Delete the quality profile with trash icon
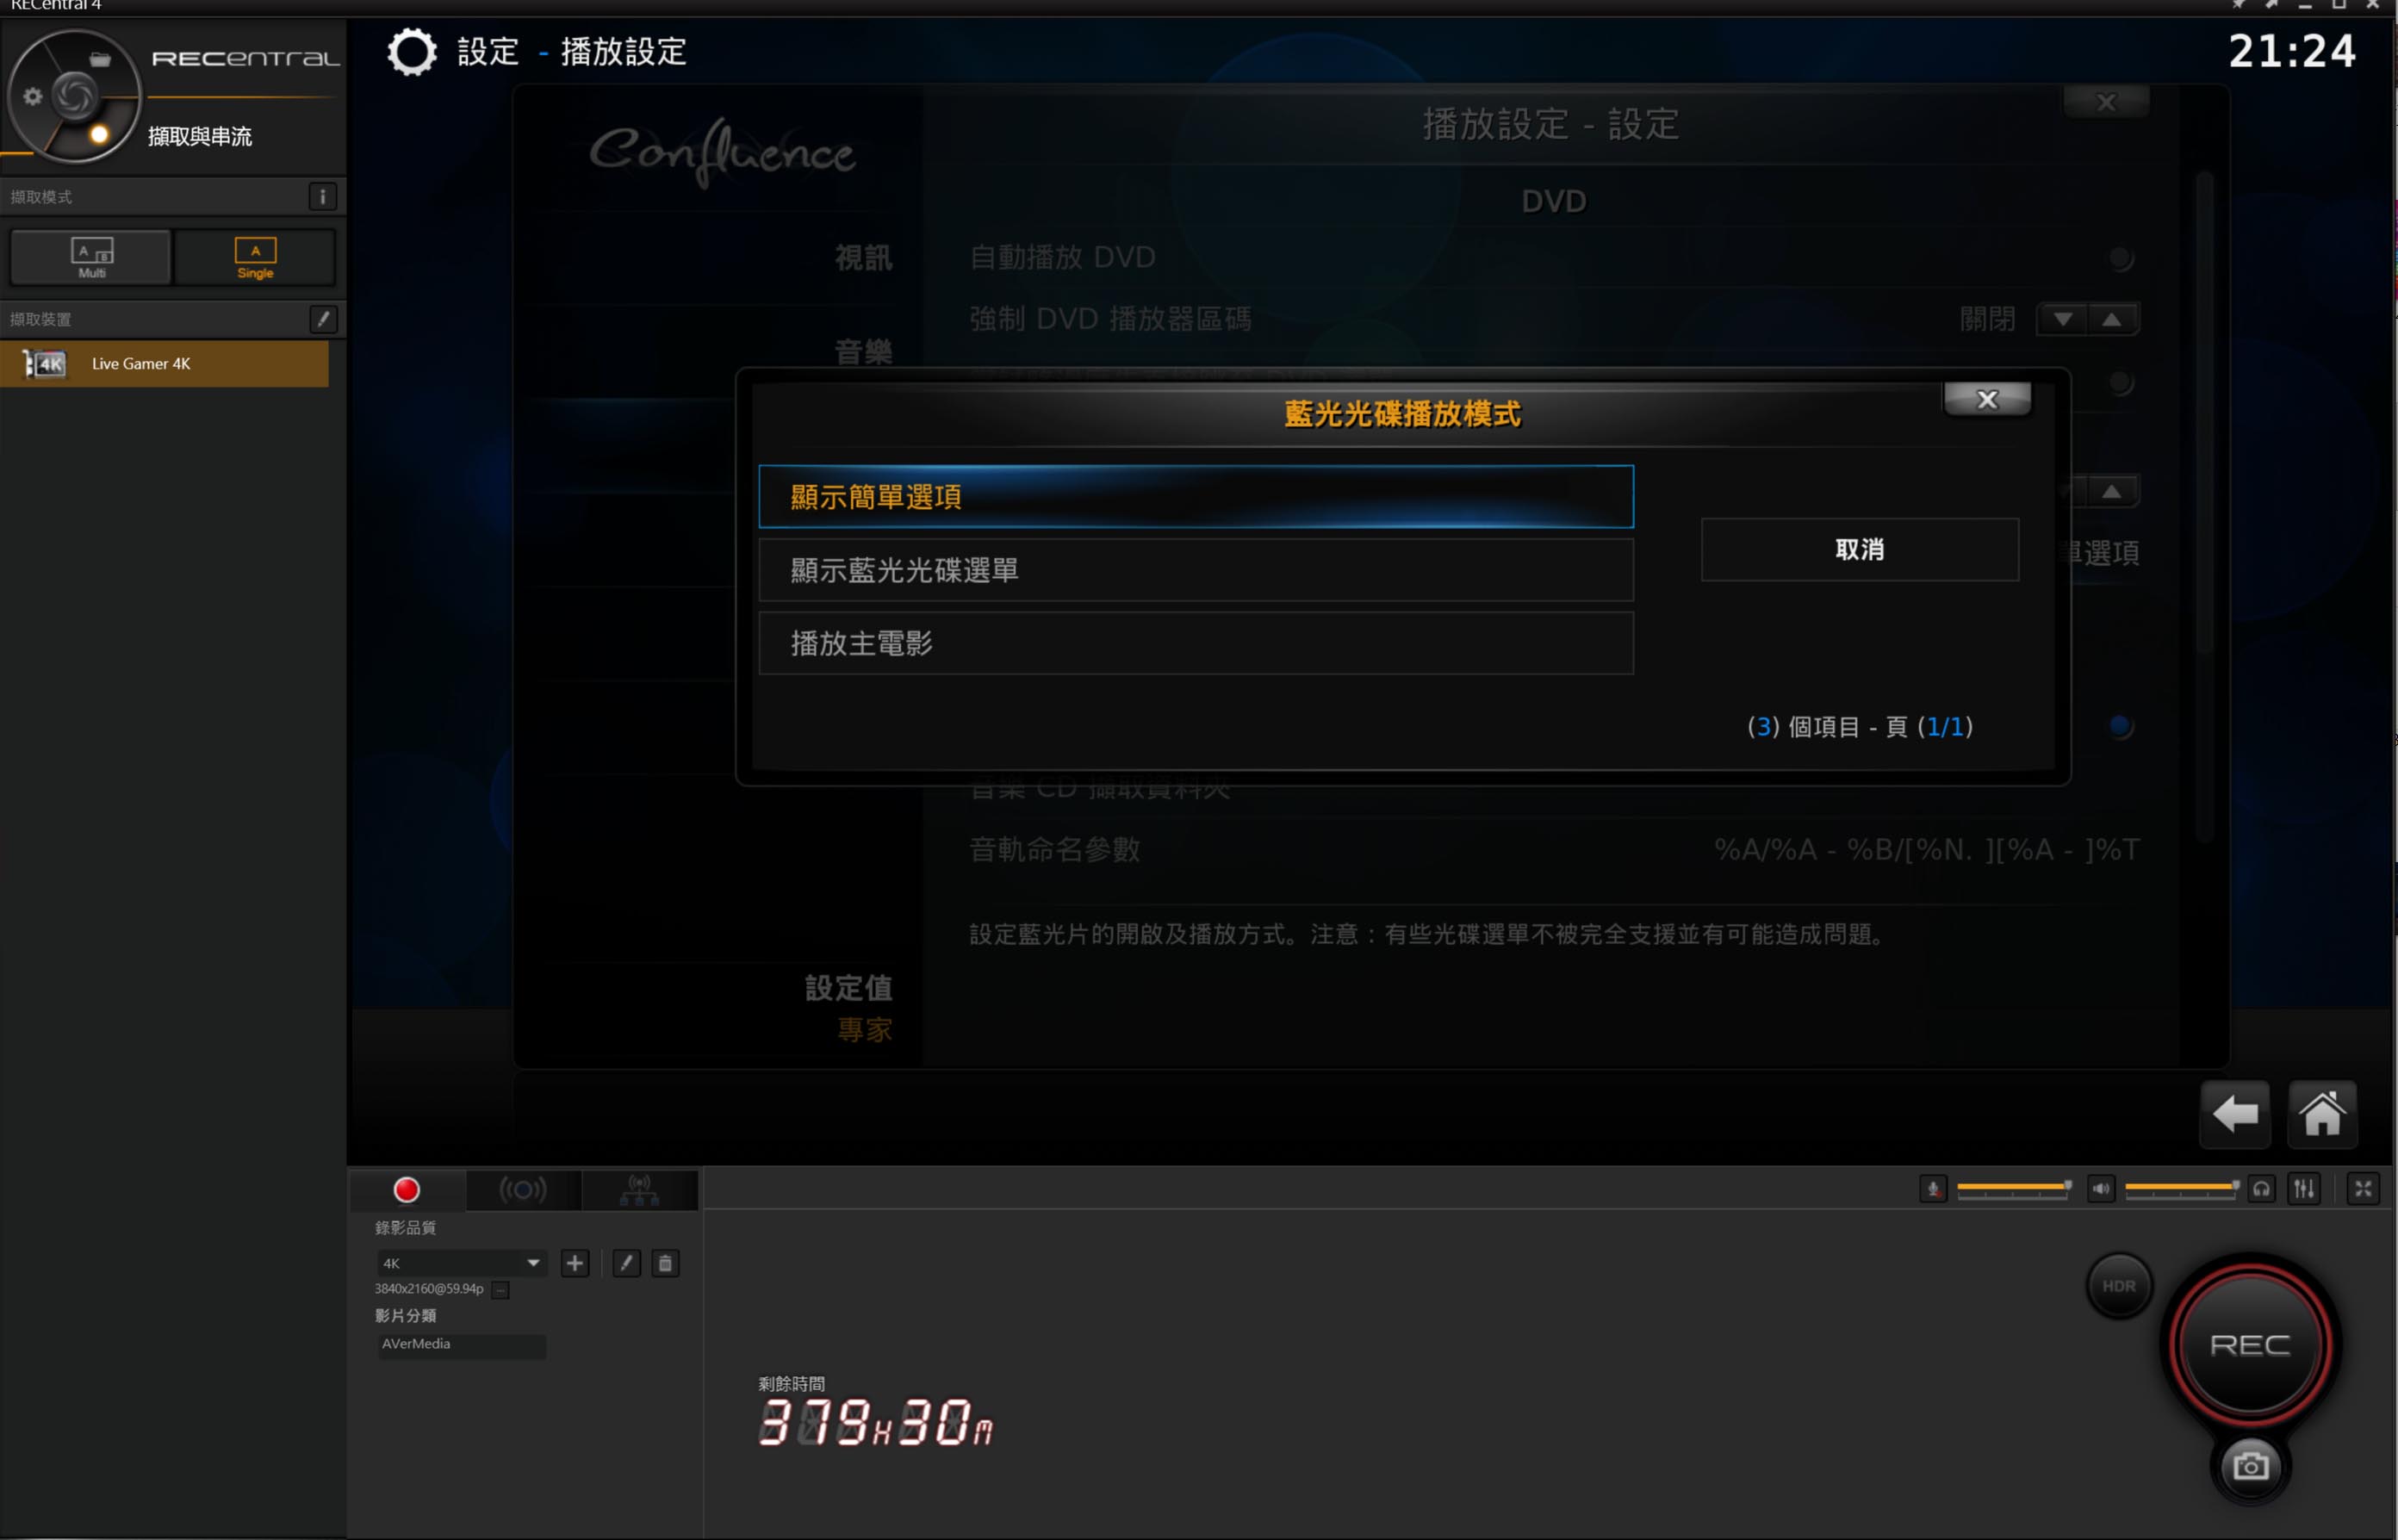2398x1540 pixels. click(x=665, y=1263)
